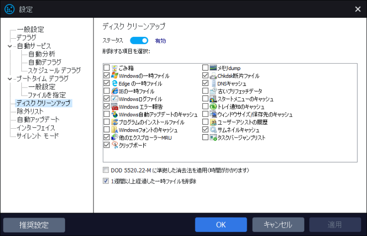Click the スタートメニューのキャッシュ icon
Screen dimensions: 367x236
(x=213, y=99)
